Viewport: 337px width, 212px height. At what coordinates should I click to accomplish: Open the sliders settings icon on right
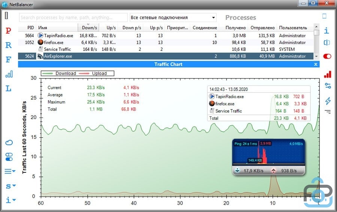pyautogui.click(x=328, y=86)
